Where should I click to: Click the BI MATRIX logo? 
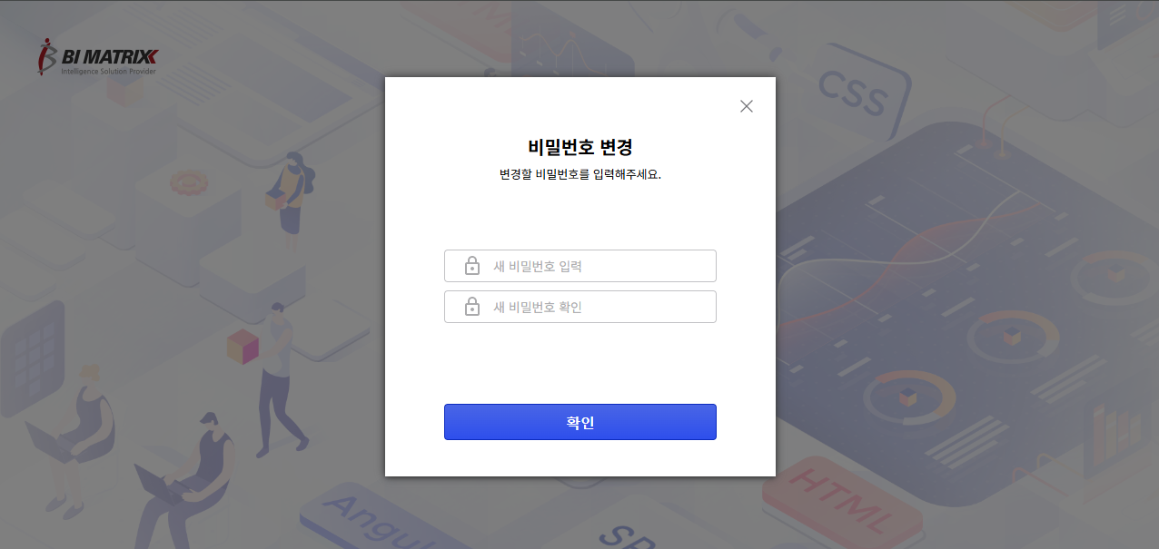[98, 56]
